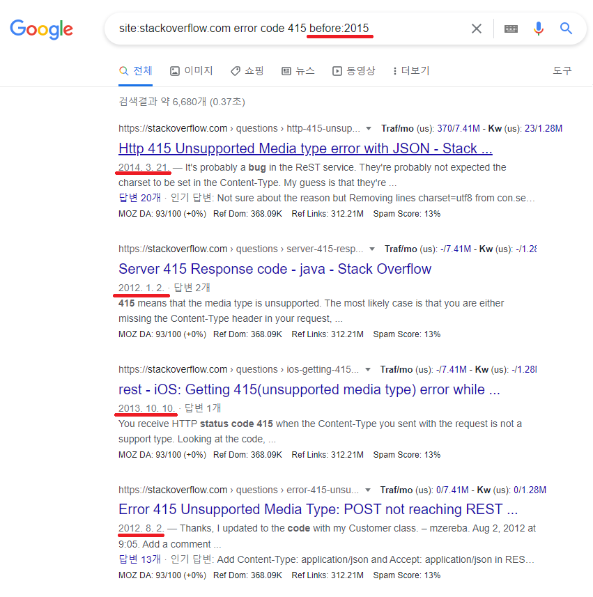This screenshot has height=597, width=593.
Task: Click the date 2012. 8. 2. in fourth result
Action: 141,529
